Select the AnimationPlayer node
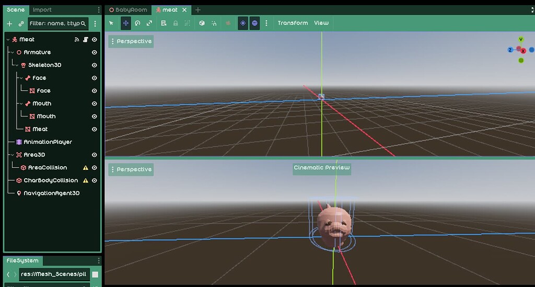This screenshot has height=287, width=535. [x=48, y=142]
